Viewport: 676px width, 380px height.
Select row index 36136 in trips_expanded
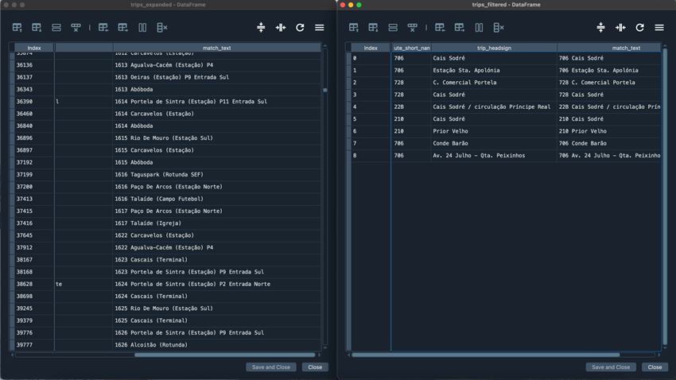pyautogui.click(x=34, y=65)
